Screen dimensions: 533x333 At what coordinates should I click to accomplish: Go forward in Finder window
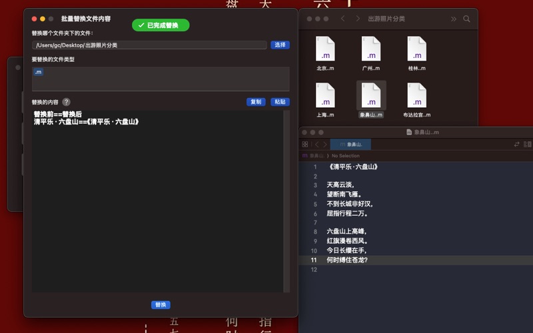click(x=358, y=19)
